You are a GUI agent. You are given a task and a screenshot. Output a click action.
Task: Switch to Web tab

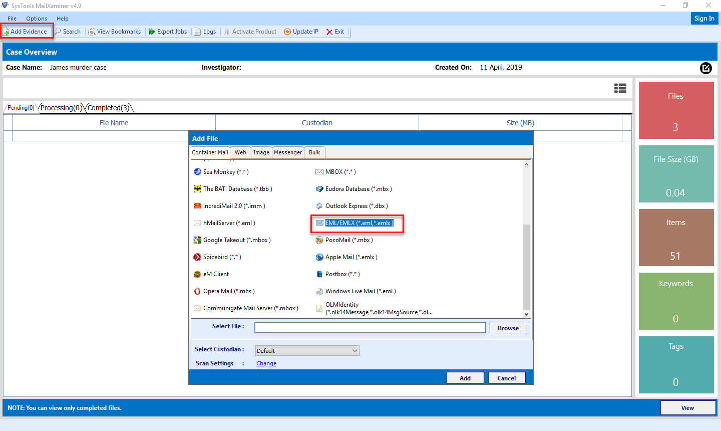(240, 152)
